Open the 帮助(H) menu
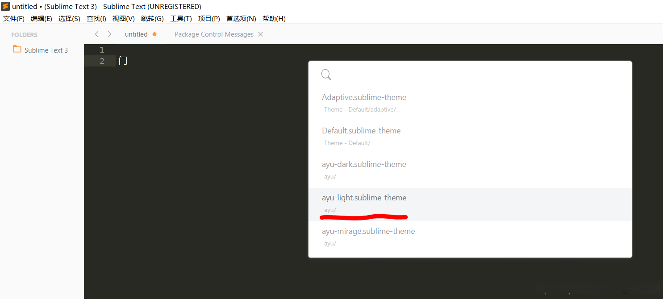Screen dimensions: 663x299 tap(274, 18)
